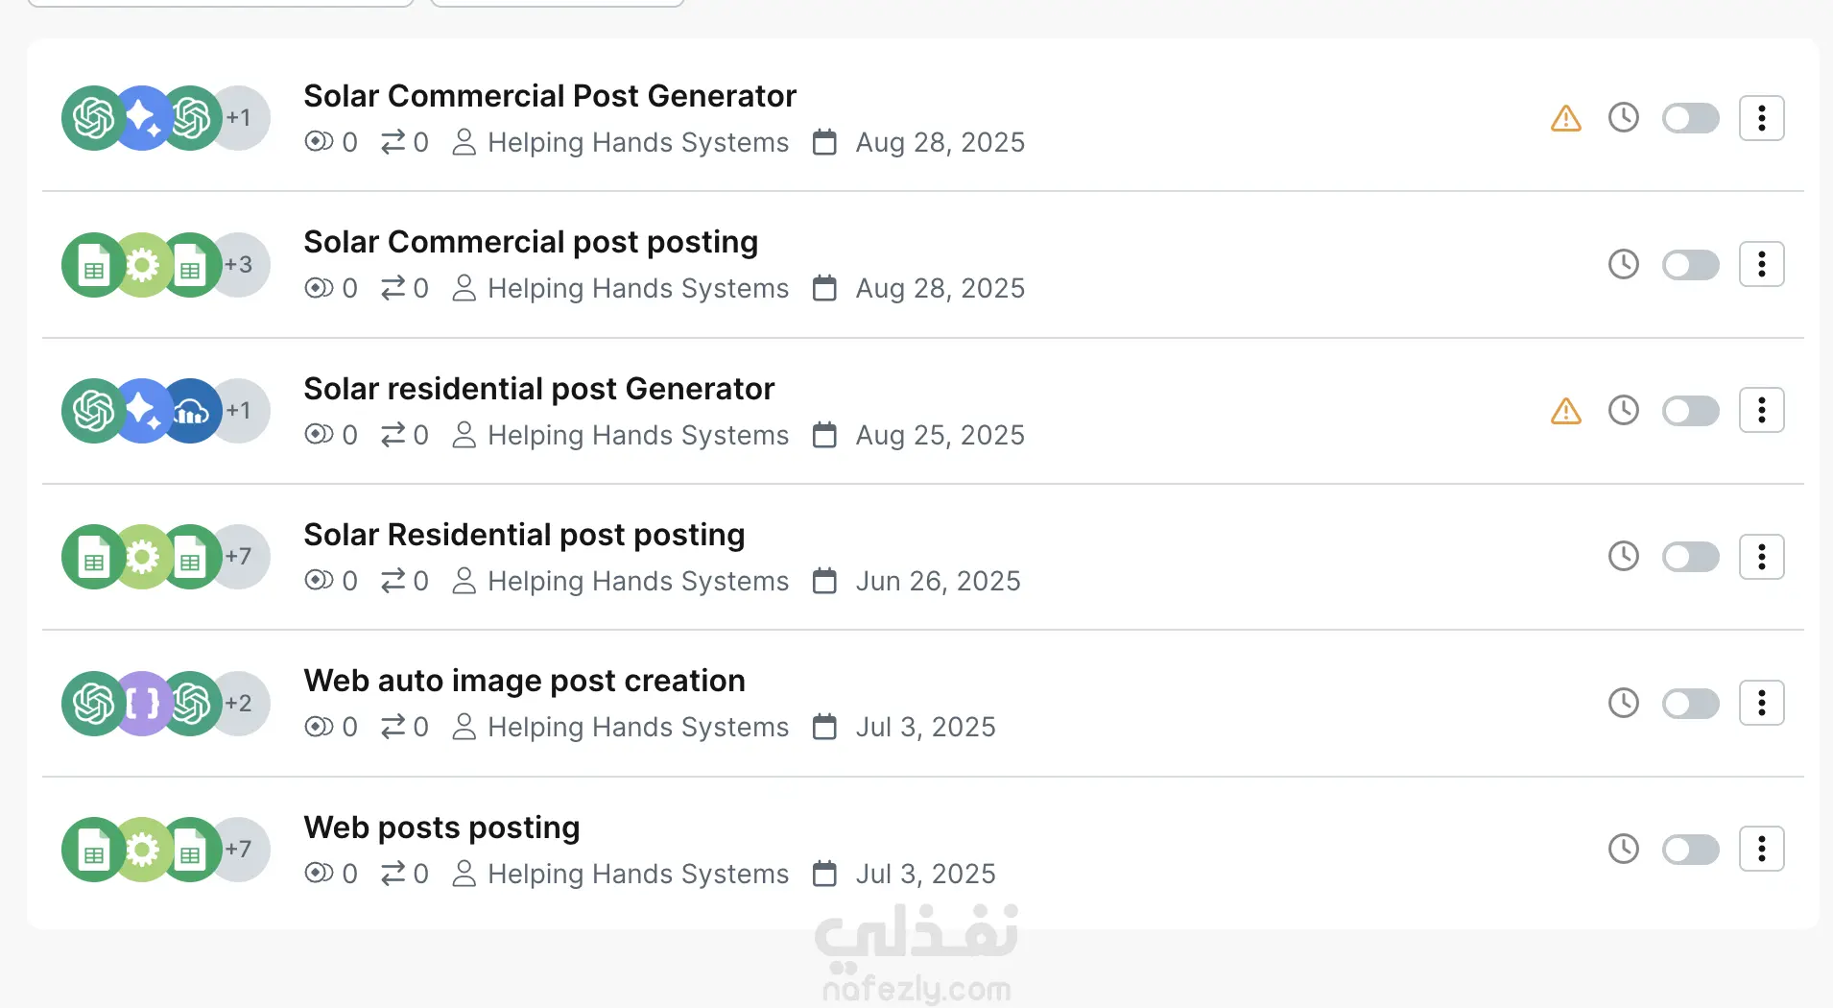This screenshot has width=1833, height=1008.
Task: Open history clock for Web auto image post creation
Action: pyautogui.click(x=1623, y=703)
